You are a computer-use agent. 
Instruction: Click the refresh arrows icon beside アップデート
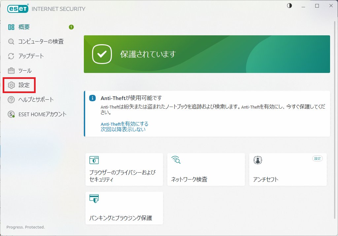point(11,56)
